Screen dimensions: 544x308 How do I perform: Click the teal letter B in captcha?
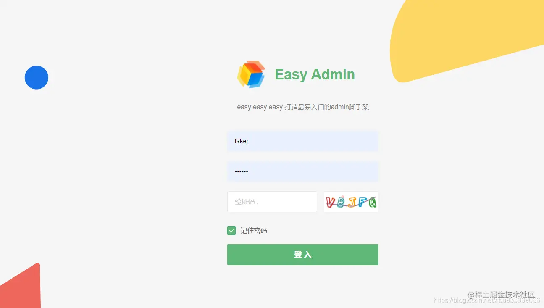[x=342, y=202]
